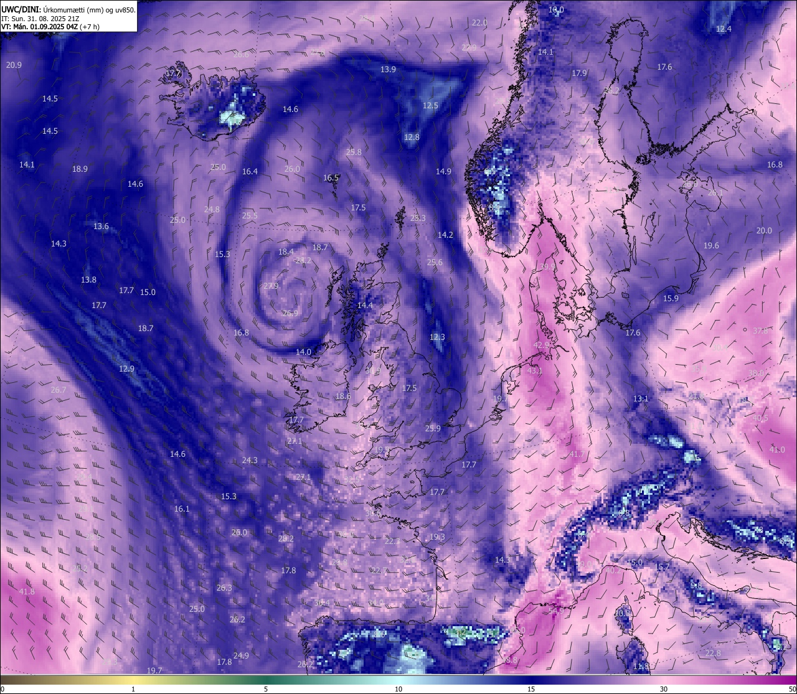
Task: Click the 22.0 value label
Action: [479, 22]
